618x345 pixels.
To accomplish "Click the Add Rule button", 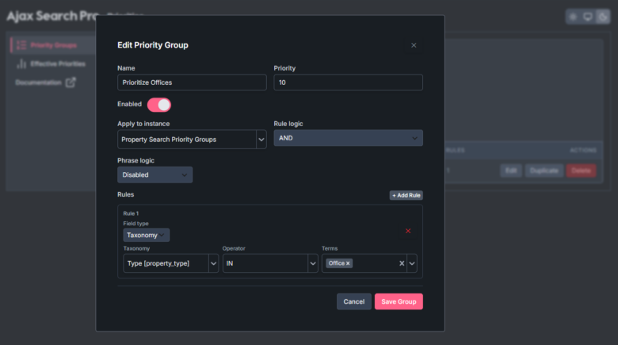I will (x=406, y=195).
